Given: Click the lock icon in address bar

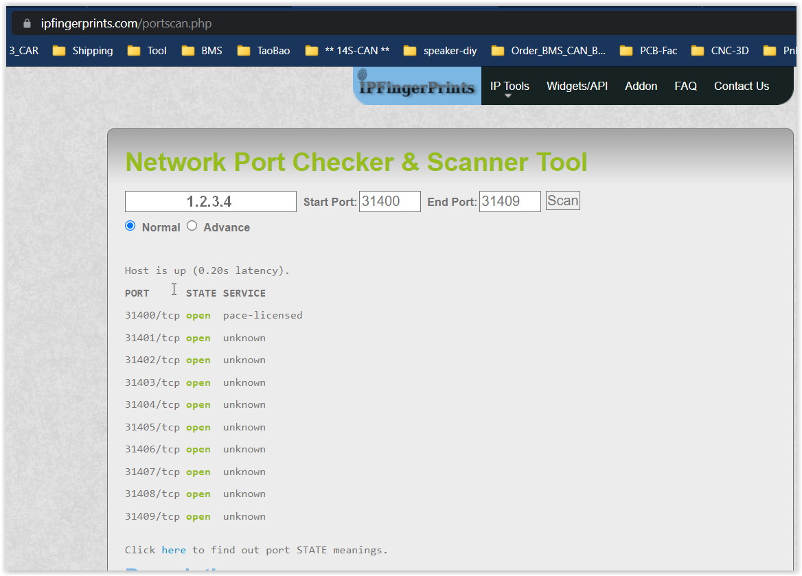Looking at the screenshot, I should tap(27, 23).
